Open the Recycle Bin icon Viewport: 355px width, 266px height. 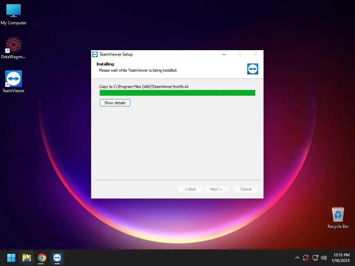338,218
